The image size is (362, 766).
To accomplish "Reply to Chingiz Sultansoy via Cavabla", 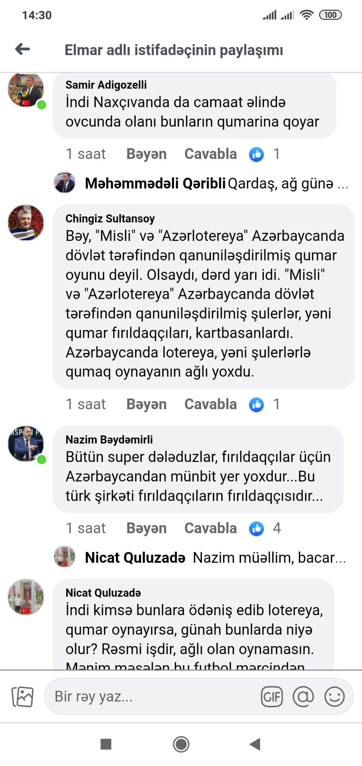I will point(210,404).
